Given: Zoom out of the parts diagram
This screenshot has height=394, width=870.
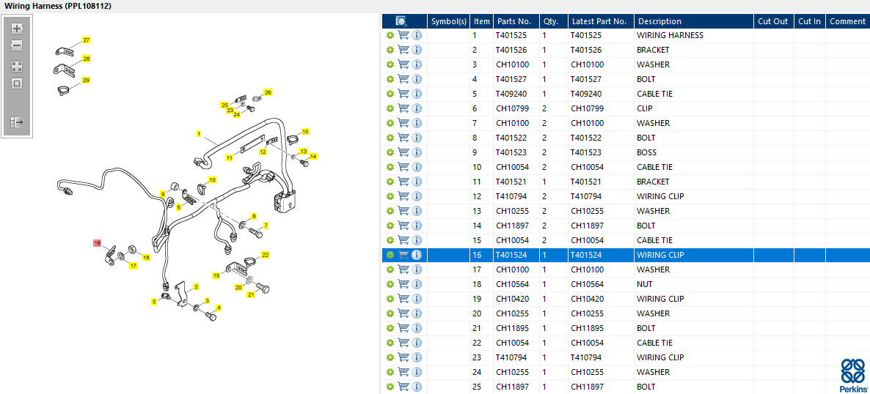Looking at the screenshot, I should 17,45.
